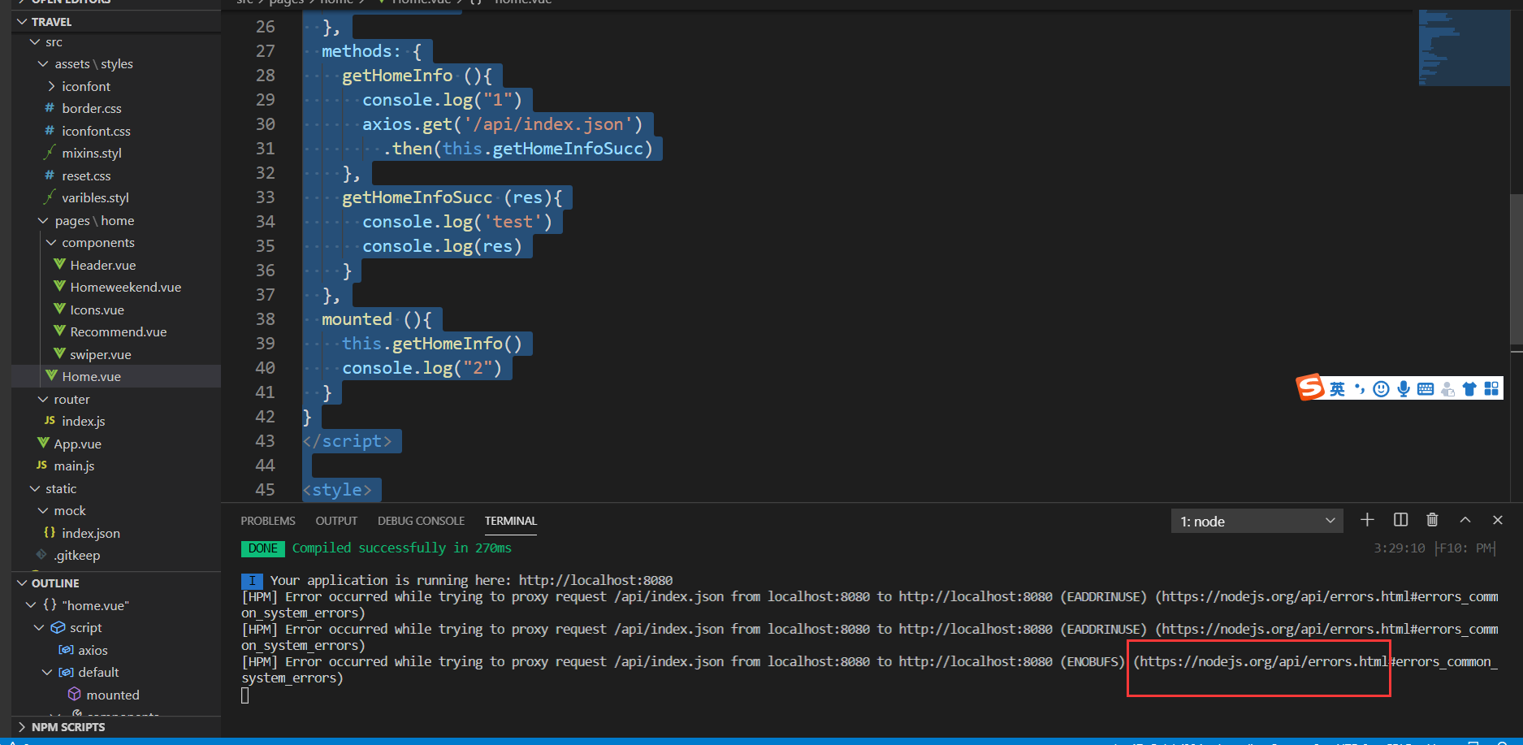Image resolution: width=1523 pixels, height=745 pixels.
Task: Click the code minimap preview
Action: 1464,48
